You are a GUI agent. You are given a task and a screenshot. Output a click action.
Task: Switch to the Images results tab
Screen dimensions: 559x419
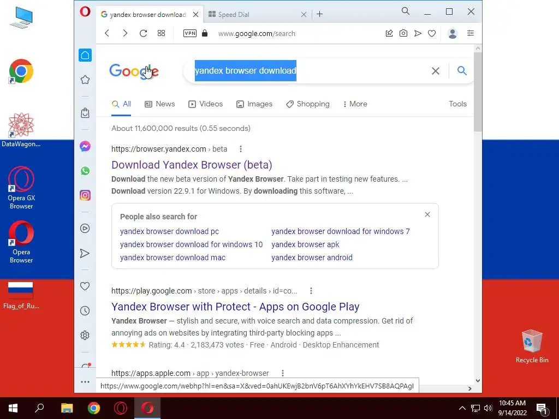pyautogui.click(x=254, y=104)
